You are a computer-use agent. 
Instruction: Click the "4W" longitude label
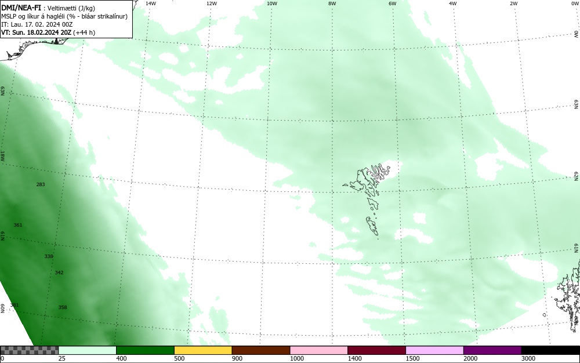point(453,3)
